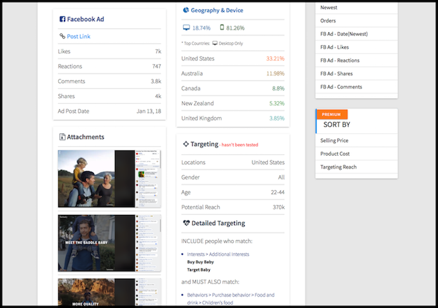Open the Post Link hyperlink

pos(78,36)
